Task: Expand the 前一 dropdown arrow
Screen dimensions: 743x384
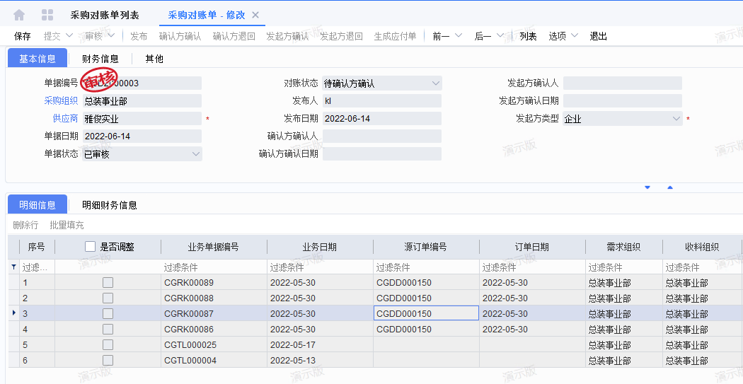Action: pos(459,35)
